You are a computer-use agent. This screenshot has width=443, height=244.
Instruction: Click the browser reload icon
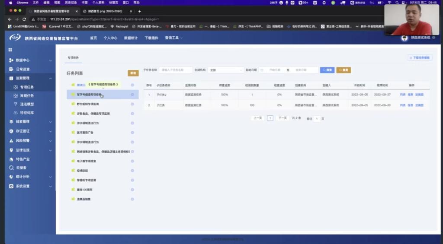pyautogui.click(x=24, y=19)
